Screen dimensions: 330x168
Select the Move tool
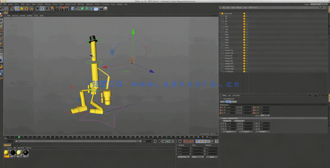pyautogui.click(x=17, y=8)
